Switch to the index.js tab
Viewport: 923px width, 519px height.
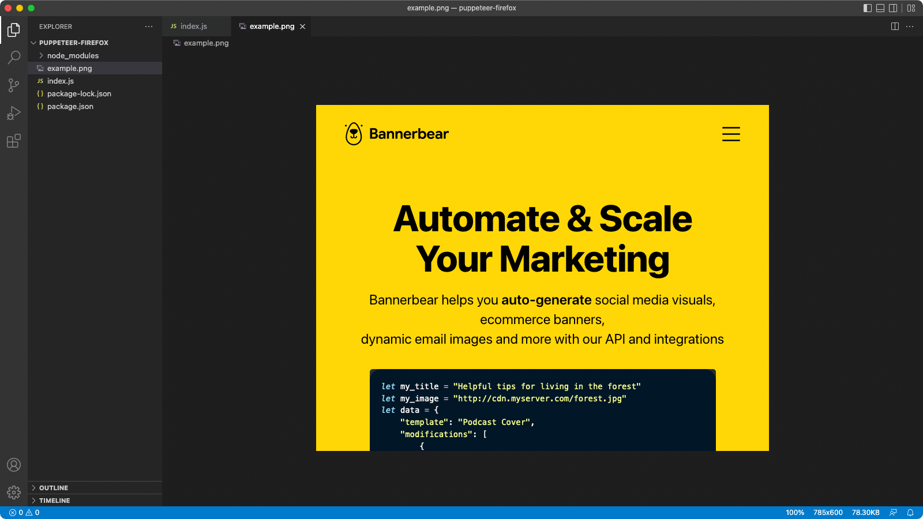point(197,27)
